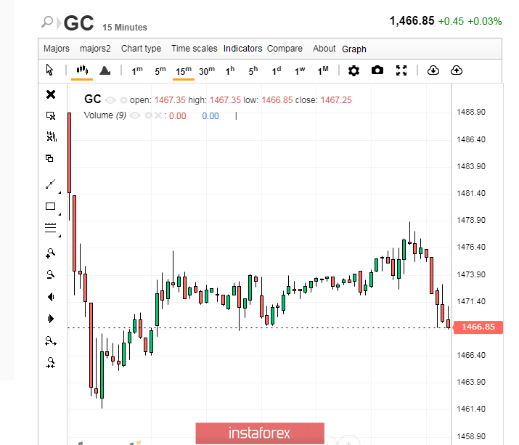Open GC series settings gear
Image resolution: width=519 pixels, height=445 pixels.
coord(124,100)
